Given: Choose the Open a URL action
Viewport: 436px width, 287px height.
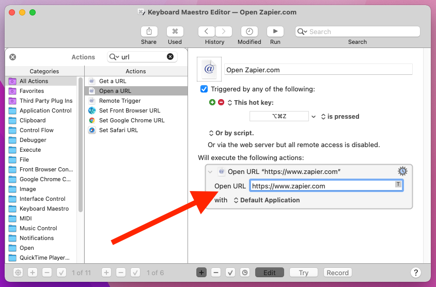Looking at the screenshot, I should [x=136, y=91].
